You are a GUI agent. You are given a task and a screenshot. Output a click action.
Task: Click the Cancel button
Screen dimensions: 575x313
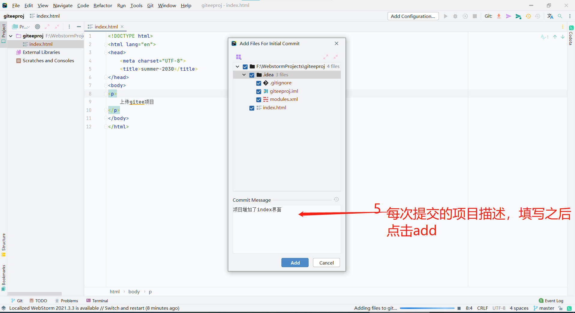coord(326,262)
